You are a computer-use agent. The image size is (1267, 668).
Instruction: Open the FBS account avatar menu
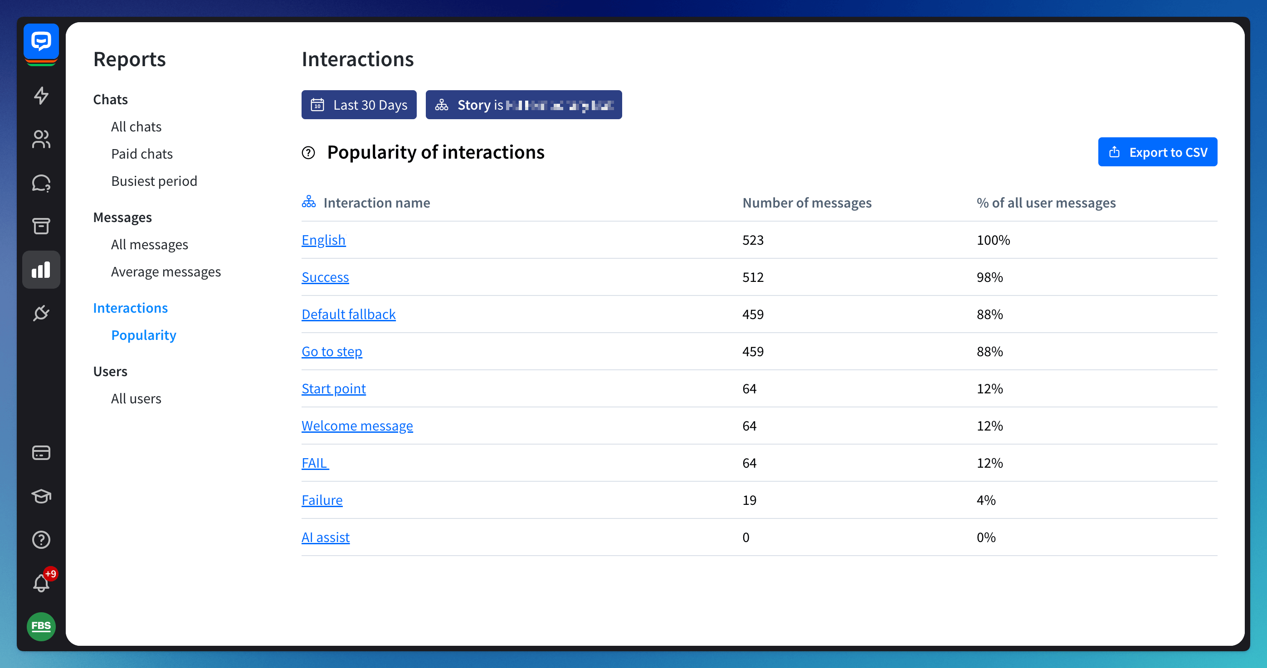coord(41,626)
